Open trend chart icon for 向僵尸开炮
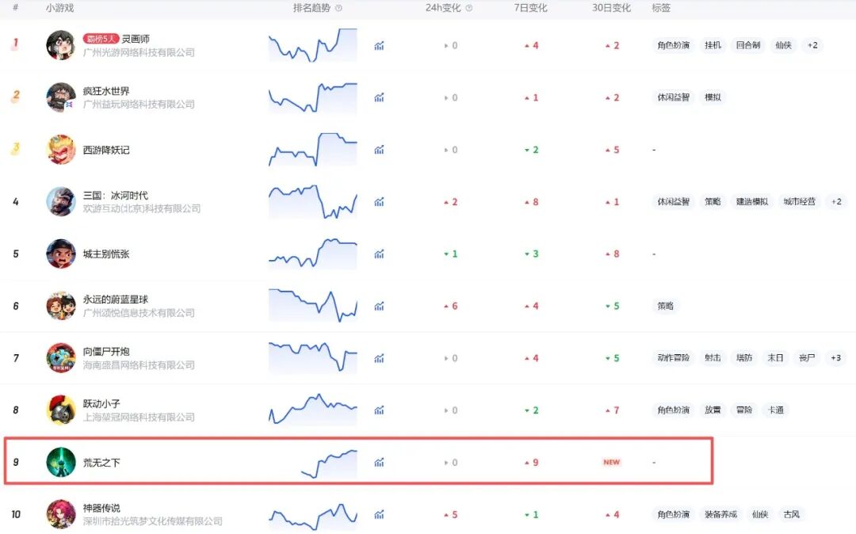856x534 pixels. click(379, 358)
